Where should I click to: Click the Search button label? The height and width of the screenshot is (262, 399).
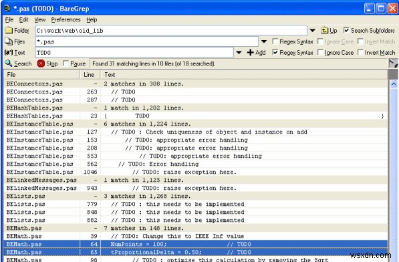[x=23, y=63]
